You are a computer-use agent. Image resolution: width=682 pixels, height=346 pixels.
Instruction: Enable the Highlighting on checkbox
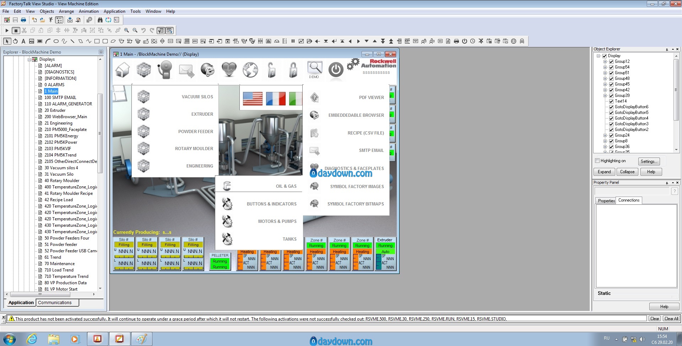(597, 161)
